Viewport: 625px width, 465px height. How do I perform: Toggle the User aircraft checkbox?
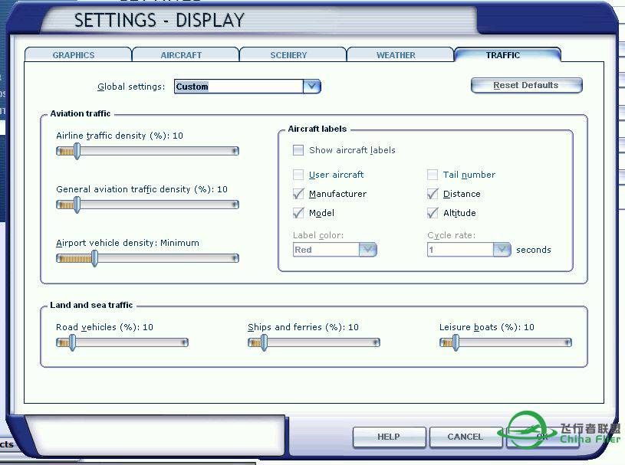coord(298,175)
